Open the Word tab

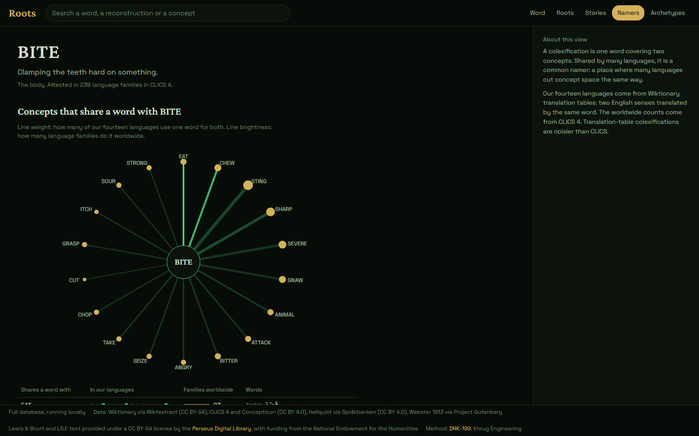(x=537, y=13)
